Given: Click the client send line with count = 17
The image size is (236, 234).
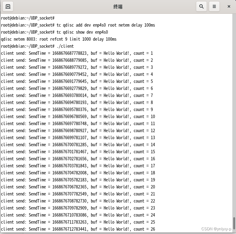Looking at the screenshot, I should (78, 166).
